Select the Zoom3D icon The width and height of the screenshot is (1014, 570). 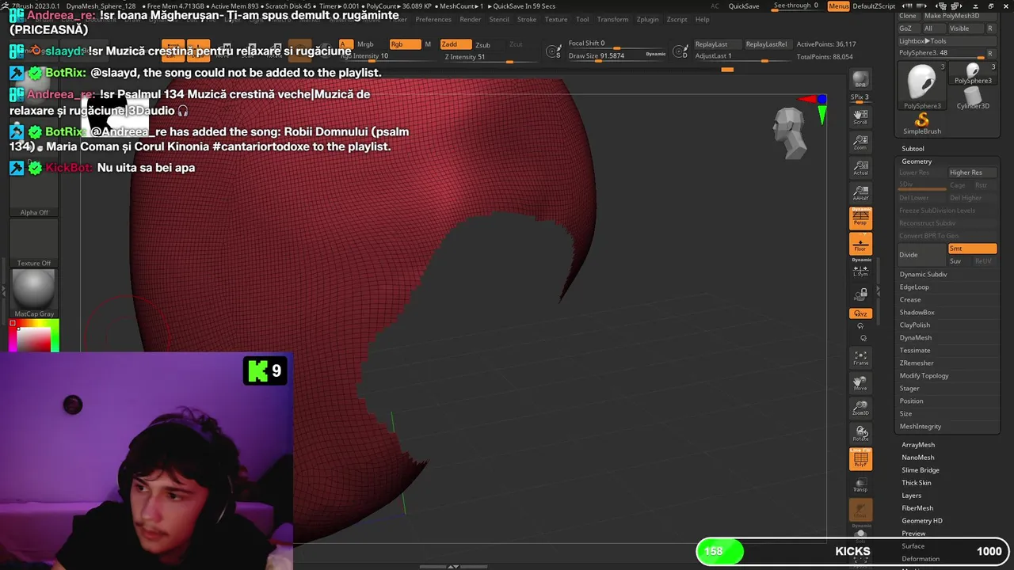[860, 408]
